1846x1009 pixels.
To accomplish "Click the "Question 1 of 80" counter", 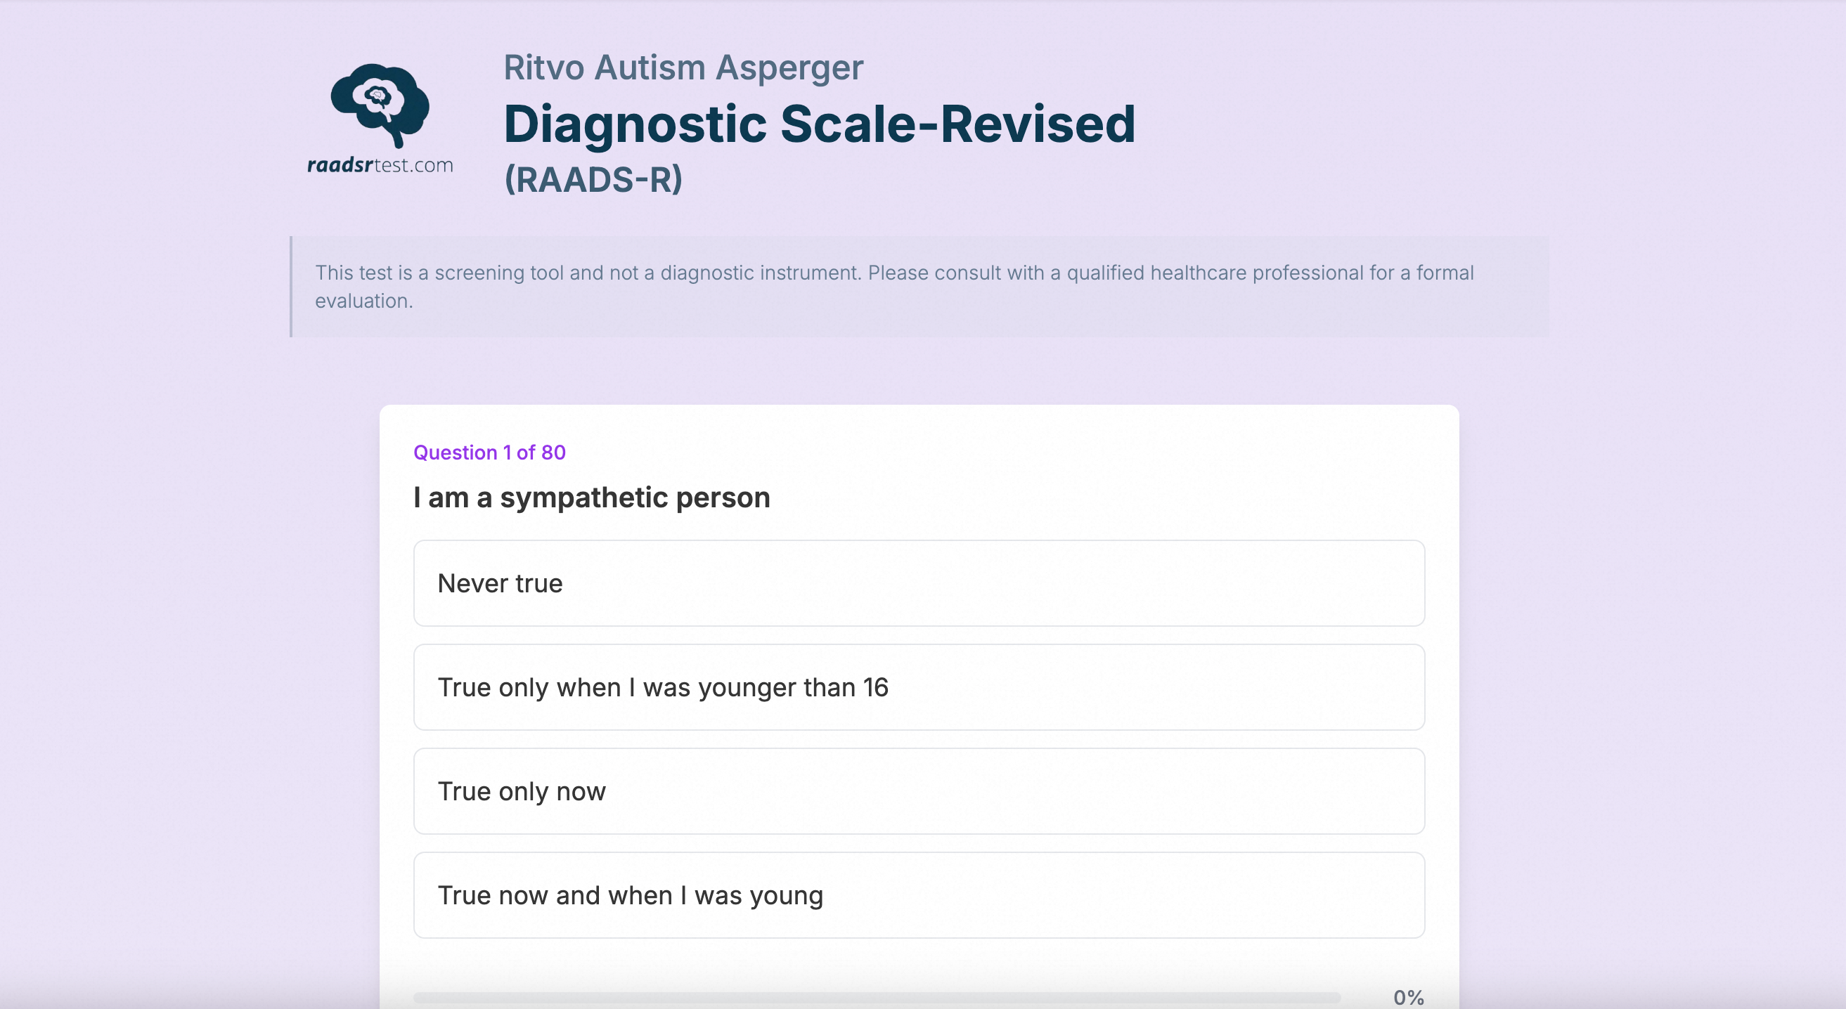I will (489, 452).
